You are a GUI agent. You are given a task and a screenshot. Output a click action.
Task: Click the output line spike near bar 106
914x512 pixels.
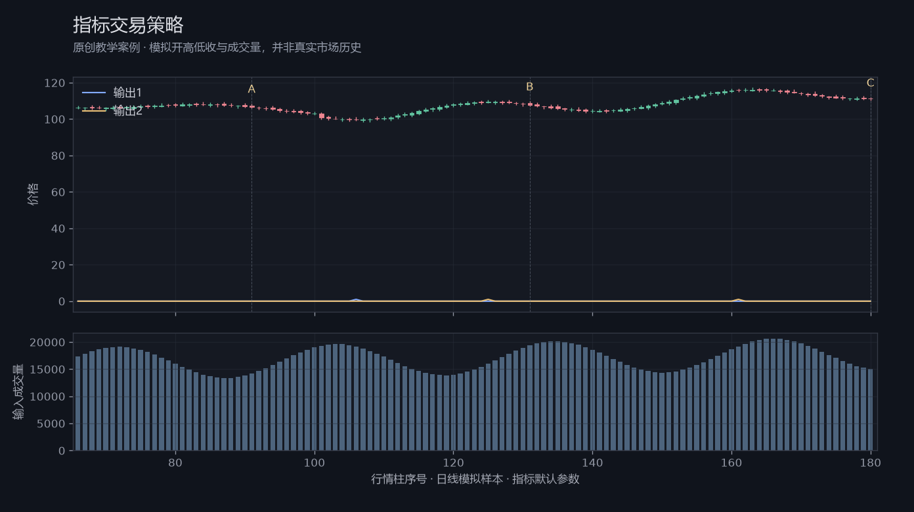tap(356, 300)
